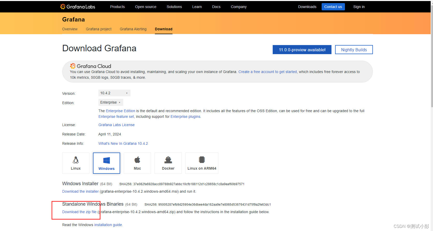433x231 pixels.
Task: Click the release date April 11, 2024
Action: point(110,134)
